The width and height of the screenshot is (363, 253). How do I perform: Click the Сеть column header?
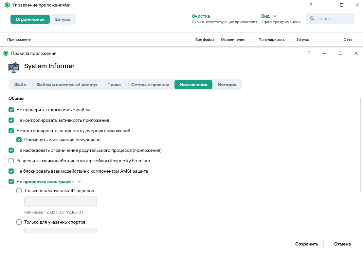[348, 40]
